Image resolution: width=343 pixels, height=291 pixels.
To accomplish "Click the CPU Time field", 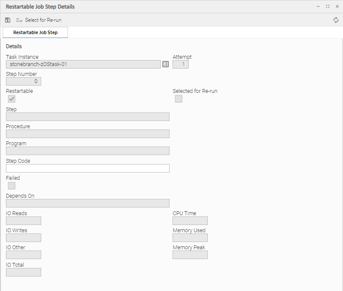I will coord(190,221).
